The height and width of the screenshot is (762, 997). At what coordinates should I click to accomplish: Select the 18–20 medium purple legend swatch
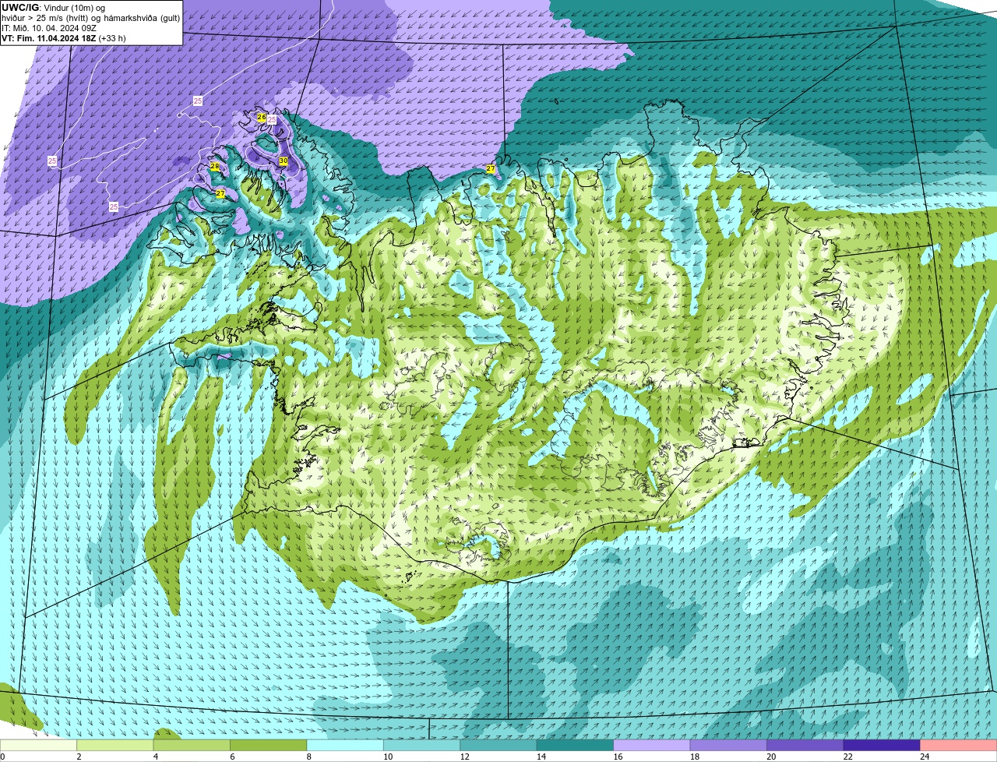728,745
